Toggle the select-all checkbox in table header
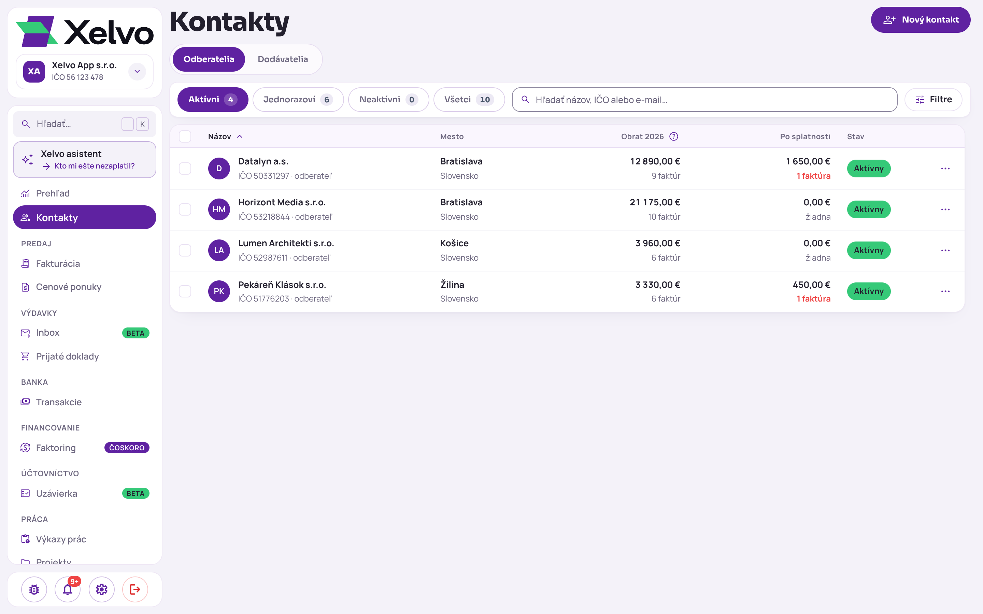The image size is (983, 614). (x=185, y=136)
